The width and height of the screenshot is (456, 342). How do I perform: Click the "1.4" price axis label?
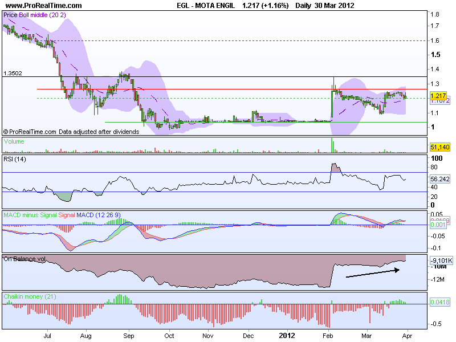(435, 69)
